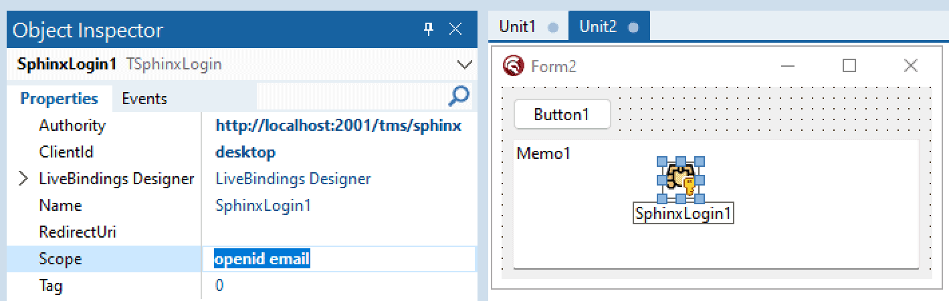Click the Name value SphinxLogin1
The height and width of the screenshot is (301, 949).
tap(263, 206)
